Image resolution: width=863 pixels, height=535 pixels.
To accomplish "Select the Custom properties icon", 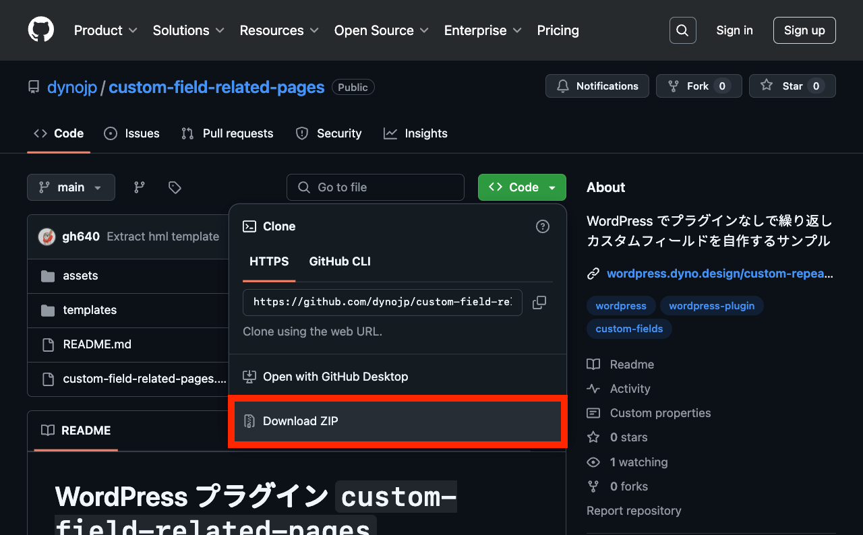I will (x=593, y=413).
